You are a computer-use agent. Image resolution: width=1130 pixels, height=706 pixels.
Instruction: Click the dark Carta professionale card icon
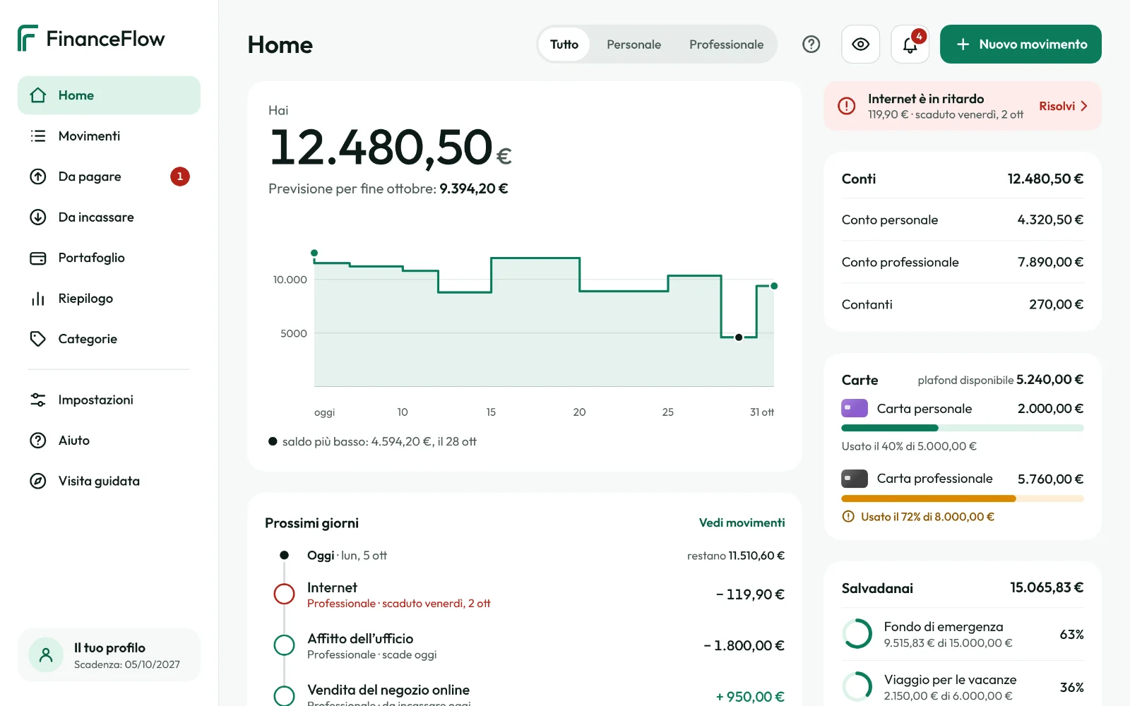(855, 479)
